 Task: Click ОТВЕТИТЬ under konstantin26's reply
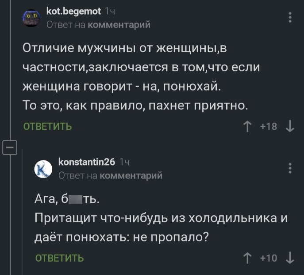tap(60, 258)
